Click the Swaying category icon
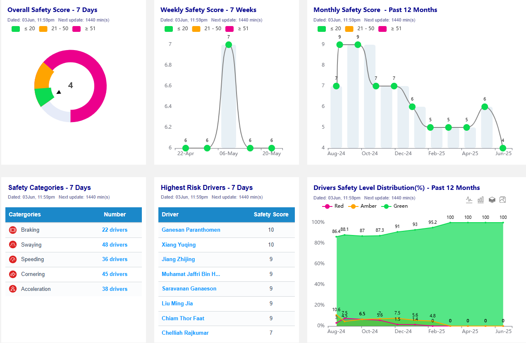Viewport: 526px width, 343px height. tap(13, 245)
